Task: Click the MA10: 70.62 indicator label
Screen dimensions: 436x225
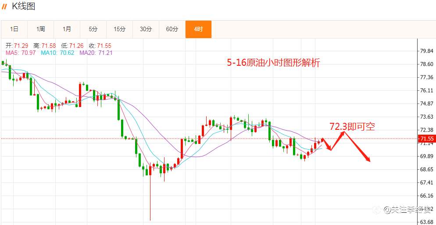Action: [x=57, y=53]
